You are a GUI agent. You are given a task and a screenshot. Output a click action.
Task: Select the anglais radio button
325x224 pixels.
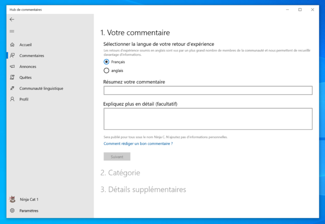tap(106, 71)
